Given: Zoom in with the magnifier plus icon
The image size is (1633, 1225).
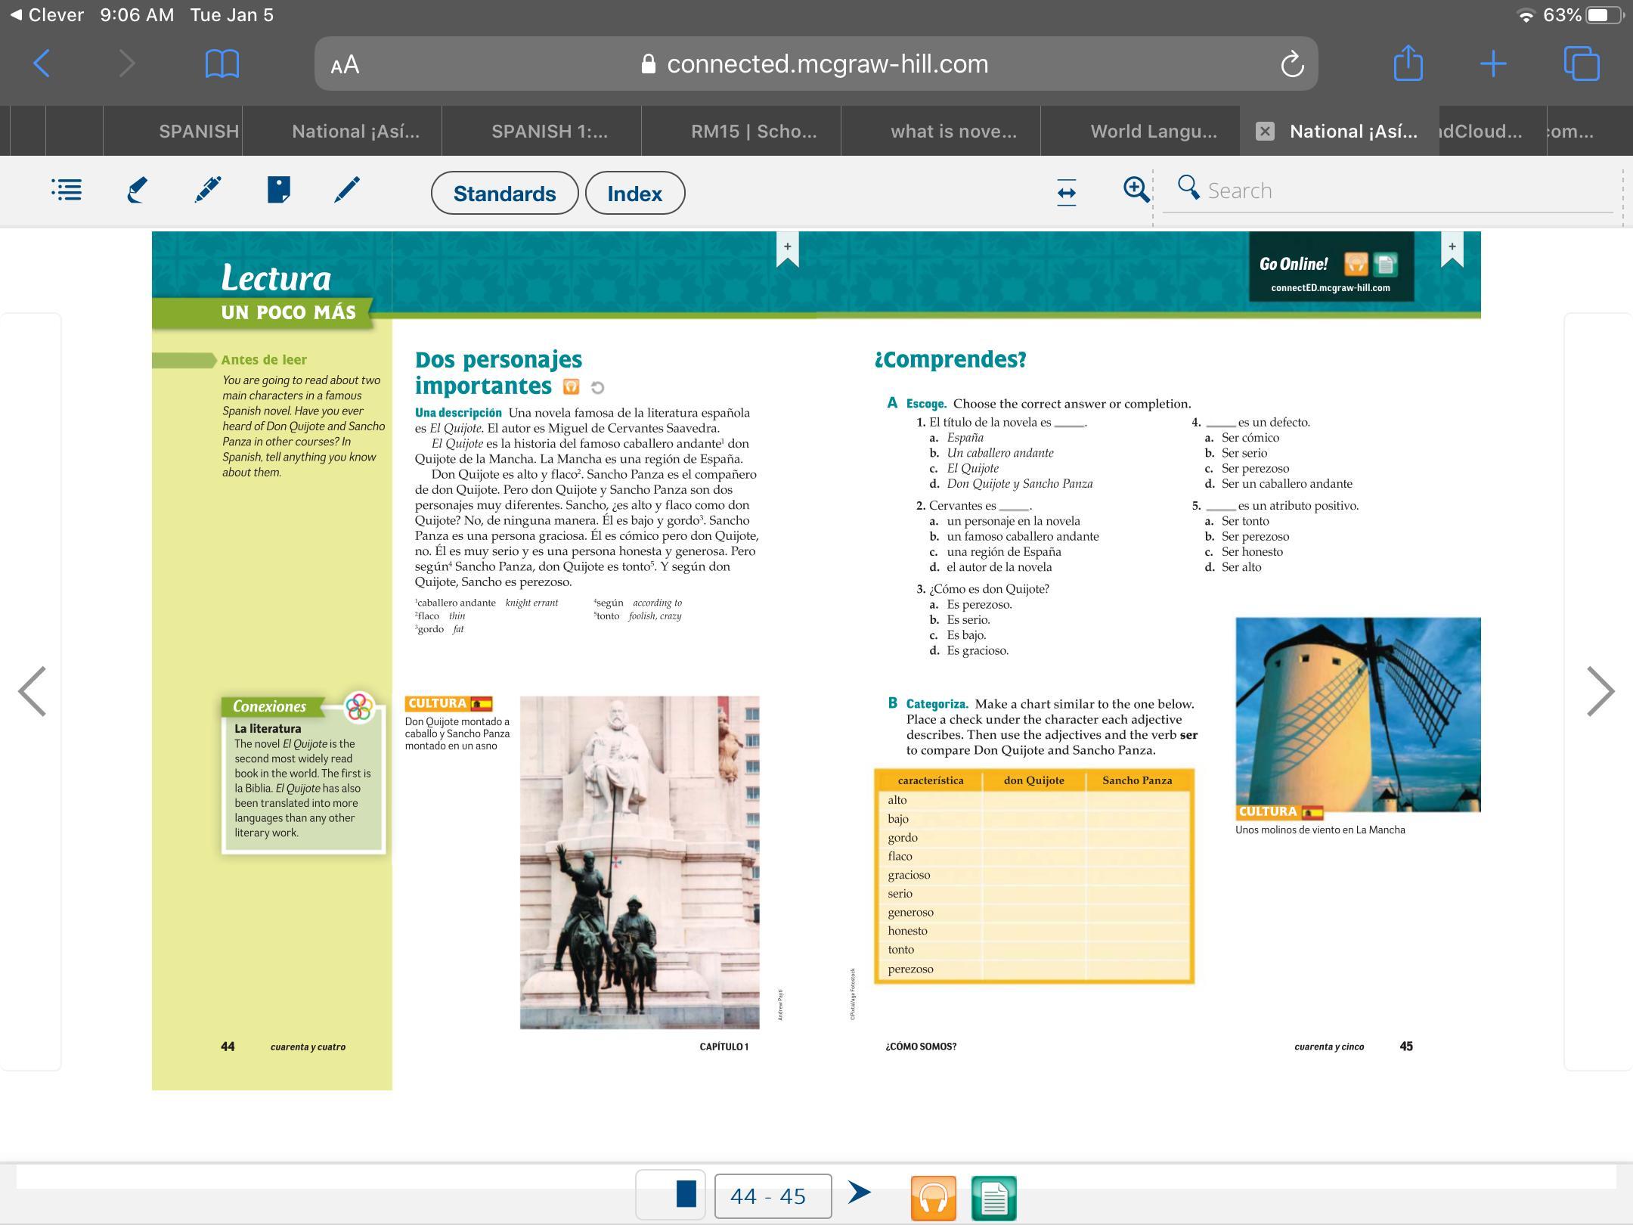Looking at the screenshot, I should click(x=1136, y=189).
